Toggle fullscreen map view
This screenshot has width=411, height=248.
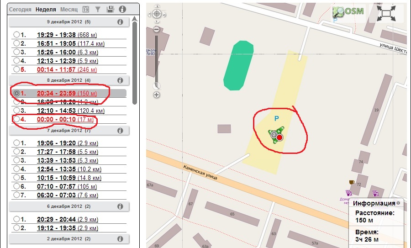click(386, 13)
